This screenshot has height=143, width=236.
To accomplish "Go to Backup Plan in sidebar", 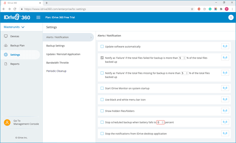I will pyautogui.click(x=17, y=45).
